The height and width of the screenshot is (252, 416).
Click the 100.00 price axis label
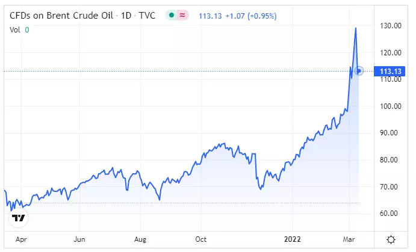[x=391, y=106]
